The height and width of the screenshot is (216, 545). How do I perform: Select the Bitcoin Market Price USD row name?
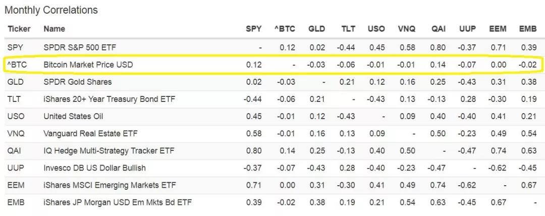(x=88, y=65)
